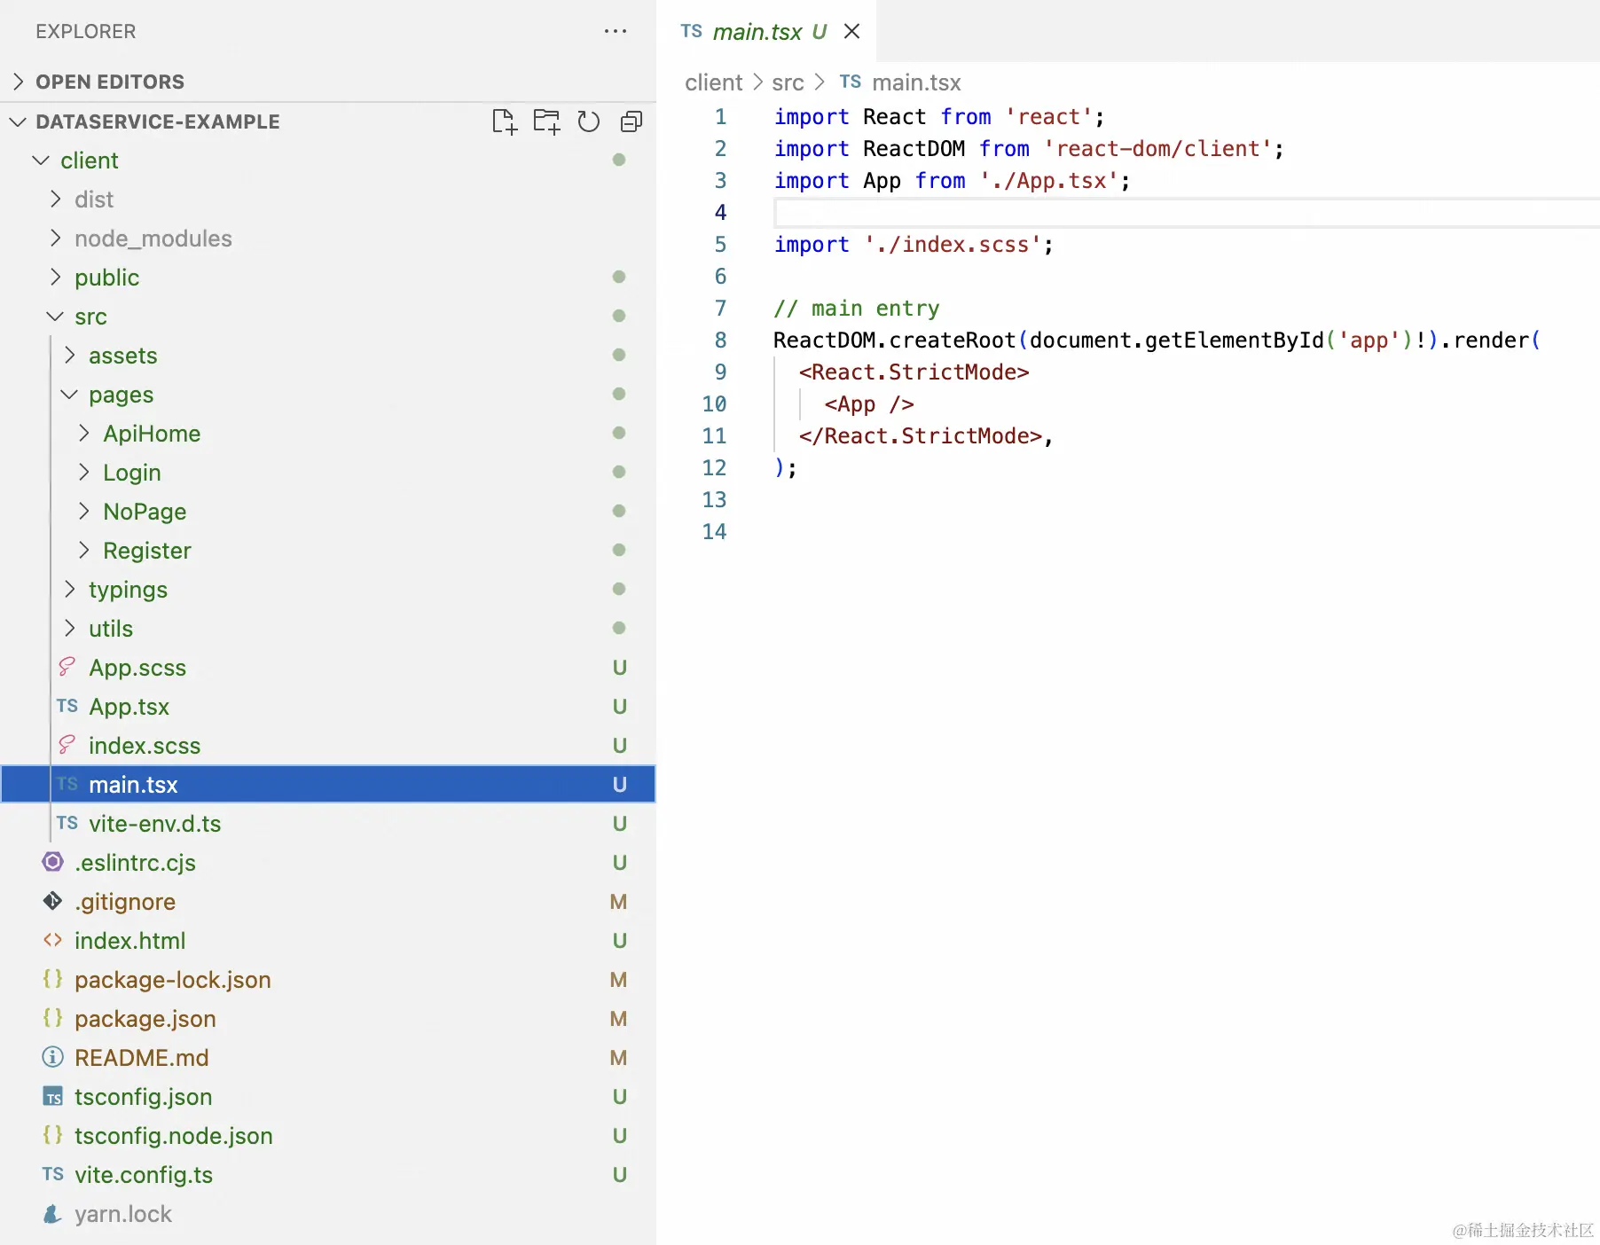Screen dimensions: 1600x1245
Task: Open explorer more actions menu
Action: 616,31
